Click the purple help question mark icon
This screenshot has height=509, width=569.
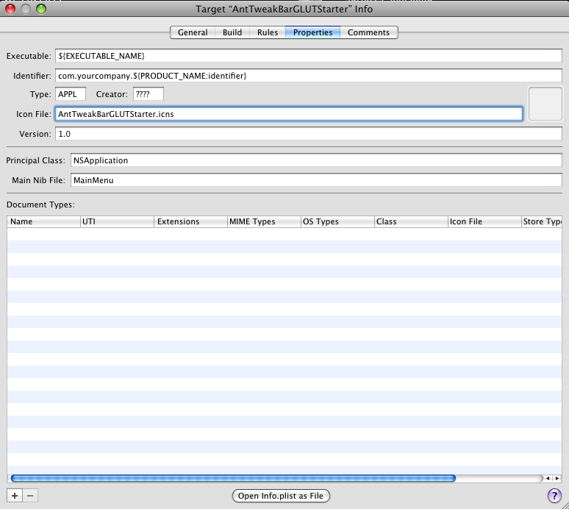(554, 496)
